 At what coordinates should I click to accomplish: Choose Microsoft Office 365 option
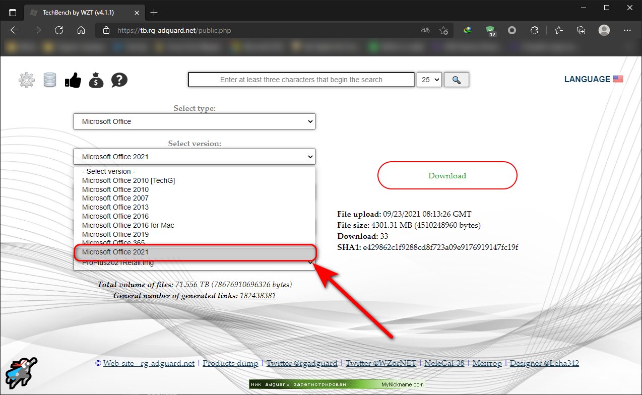113,243
